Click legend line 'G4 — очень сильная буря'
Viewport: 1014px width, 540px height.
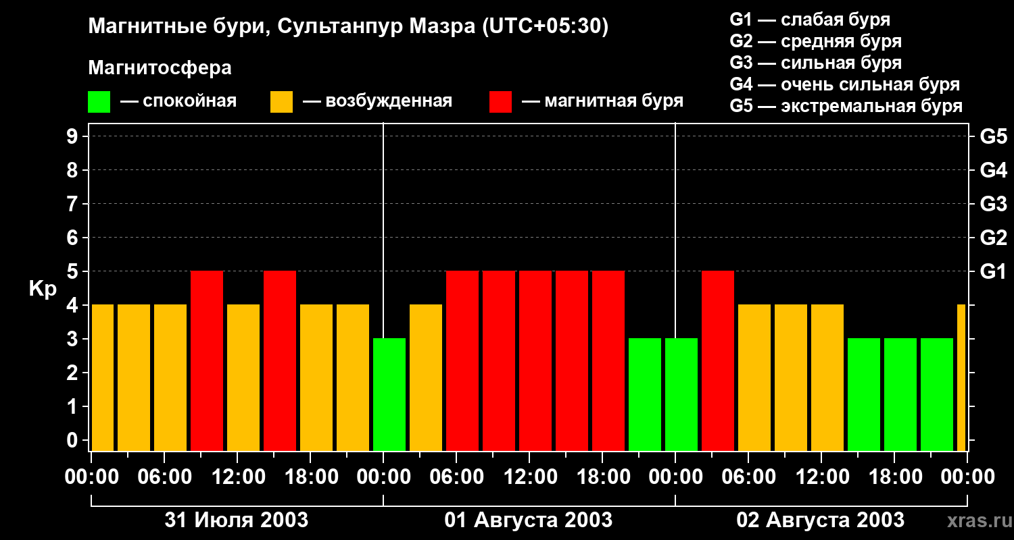click(844, 84)
